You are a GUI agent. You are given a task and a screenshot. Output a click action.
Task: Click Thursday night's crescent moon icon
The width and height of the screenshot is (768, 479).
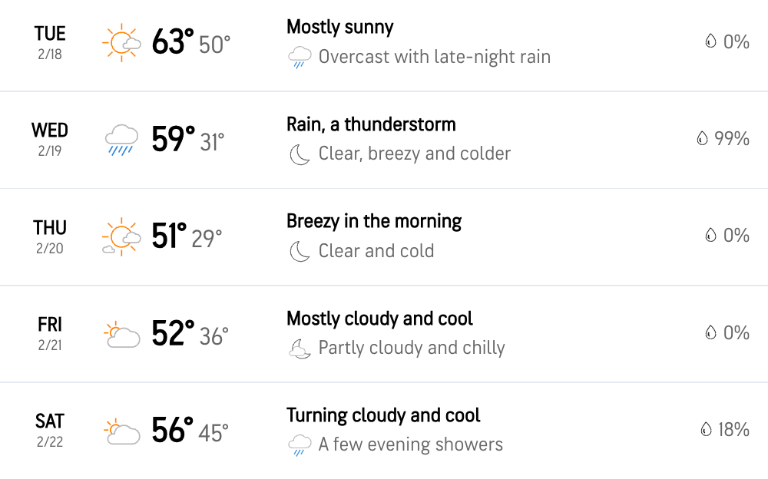(300, 252)
